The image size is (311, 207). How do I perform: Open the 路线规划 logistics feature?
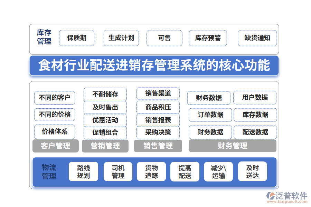click(x=83, y=171)
